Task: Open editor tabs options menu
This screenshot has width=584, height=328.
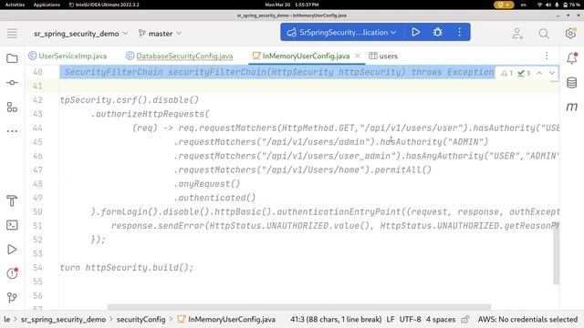Action: [x=547, y=56]
